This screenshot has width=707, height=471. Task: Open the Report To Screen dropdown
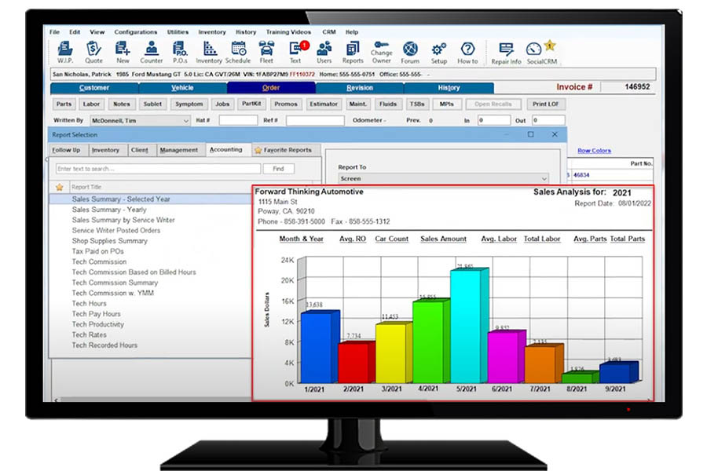[x=544, y=180]
